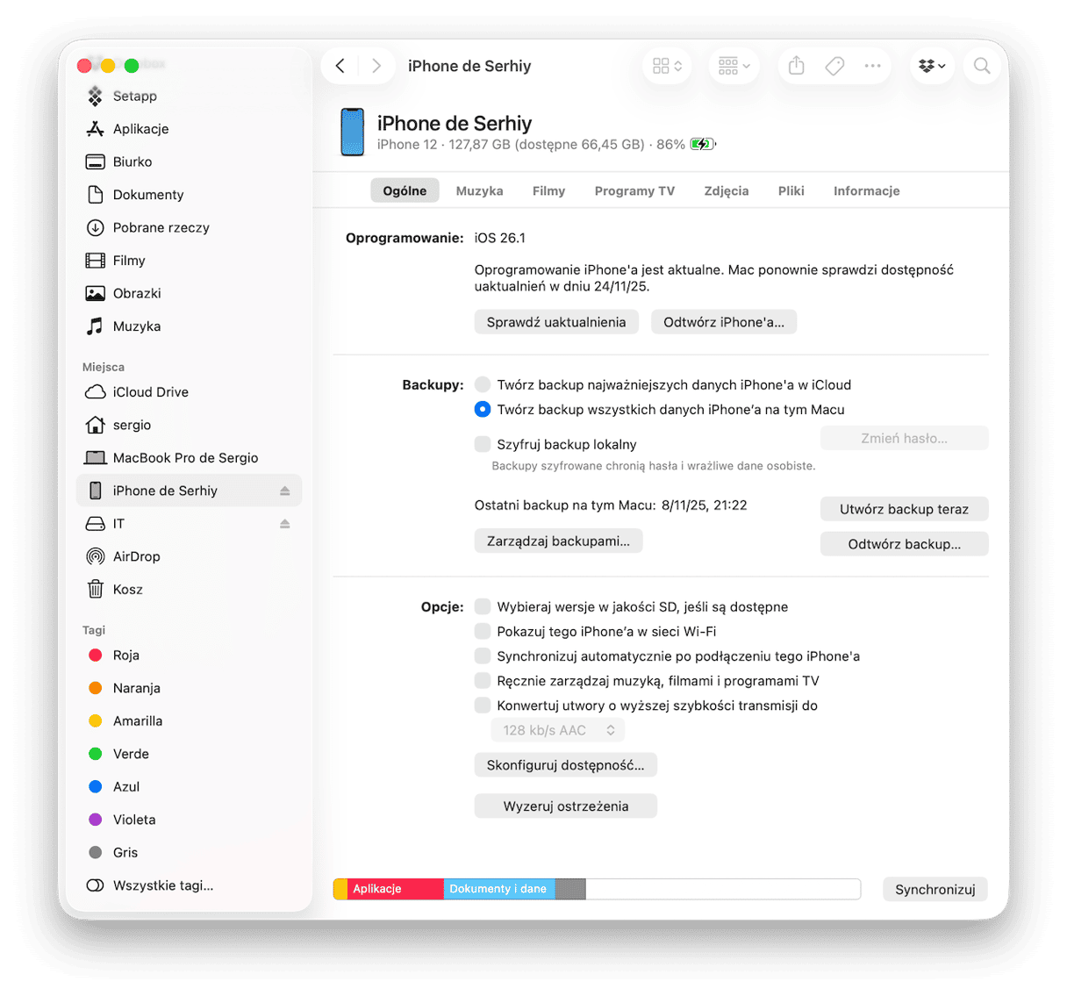Switch to the Muzyka tab
Viewport: 1067px width, 996px height.
pos(479,190)
